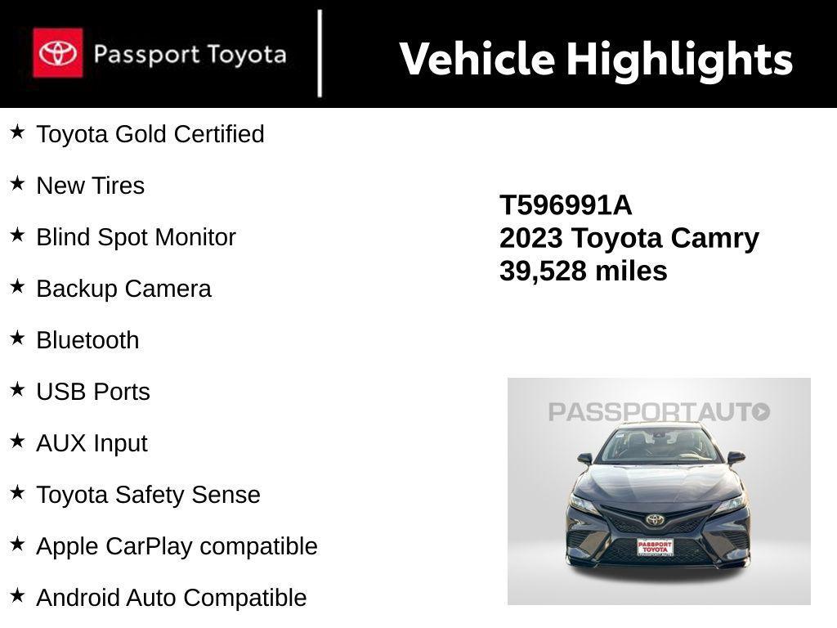The height and width of the screenshot is (628, 837).
Task: Click the star bullet next to Backup Camera
Action: [17, 286]
